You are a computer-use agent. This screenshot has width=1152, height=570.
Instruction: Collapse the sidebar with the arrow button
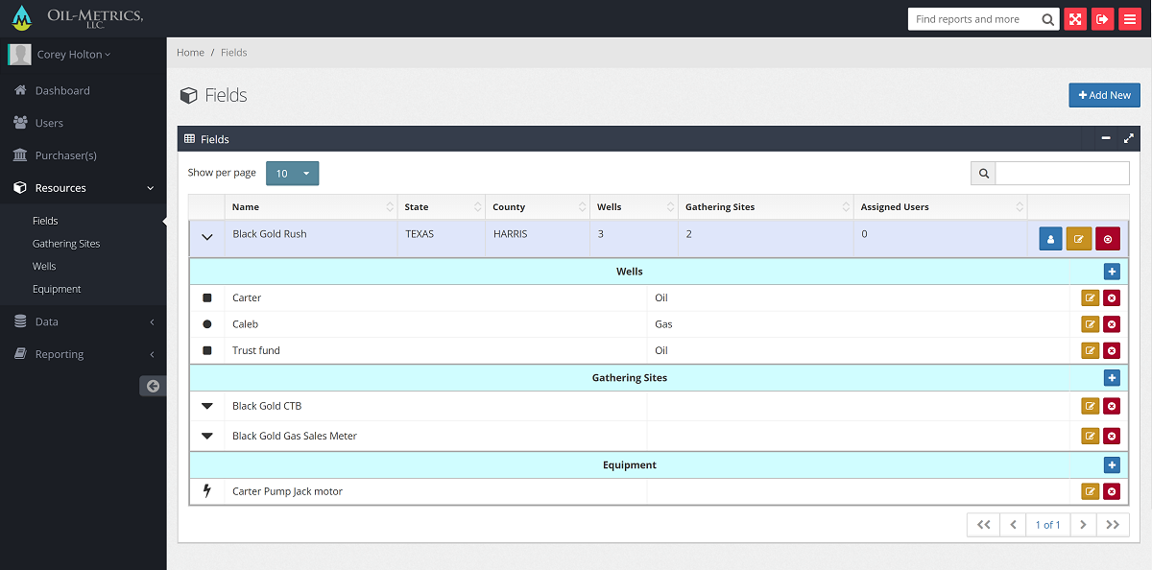point(153,386)
